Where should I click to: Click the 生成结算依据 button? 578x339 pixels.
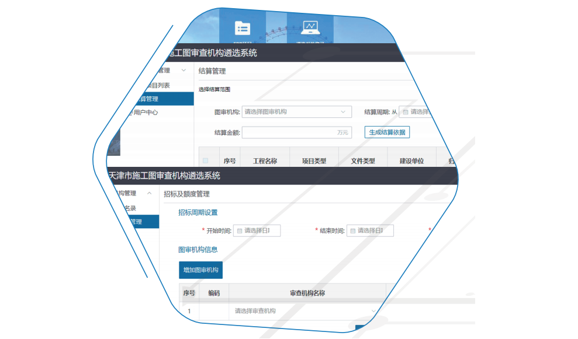point(387,132)
